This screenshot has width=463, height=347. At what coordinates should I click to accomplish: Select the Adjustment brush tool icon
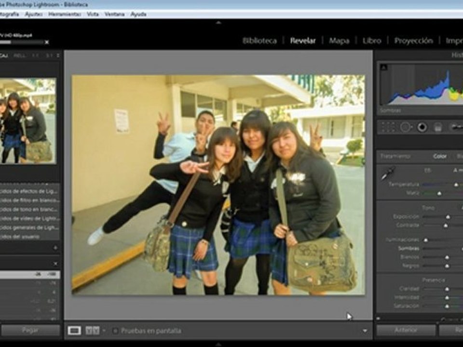click(456, 127)
